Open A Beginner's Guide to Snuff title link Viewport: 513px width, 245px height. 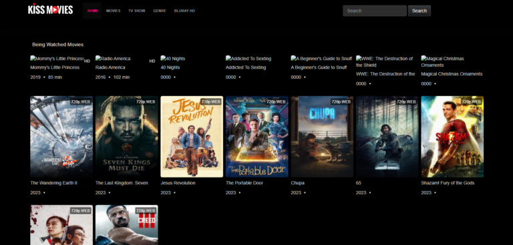(x=319, y=67)
